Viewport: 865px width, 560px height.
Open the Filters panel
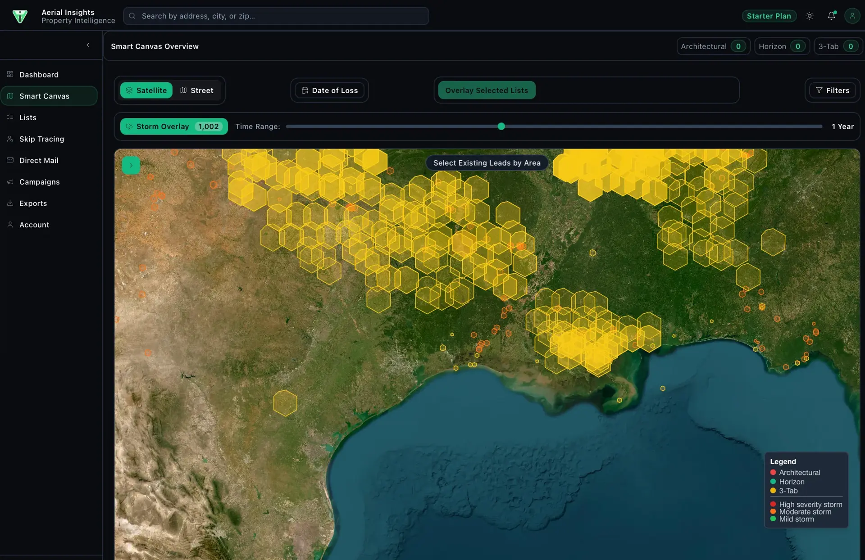(832, 90)
